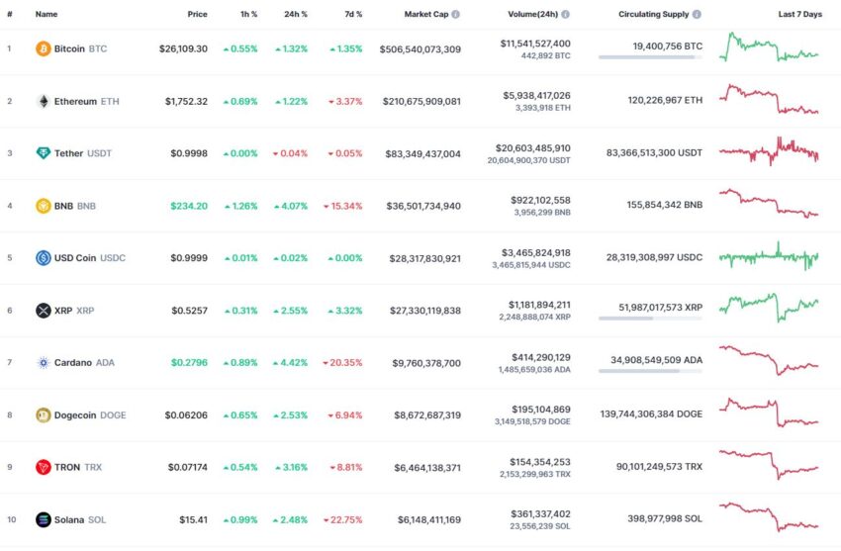Click the TRON logo icon
This screenshot has width=841, height=551.
[x=43, y=467]
